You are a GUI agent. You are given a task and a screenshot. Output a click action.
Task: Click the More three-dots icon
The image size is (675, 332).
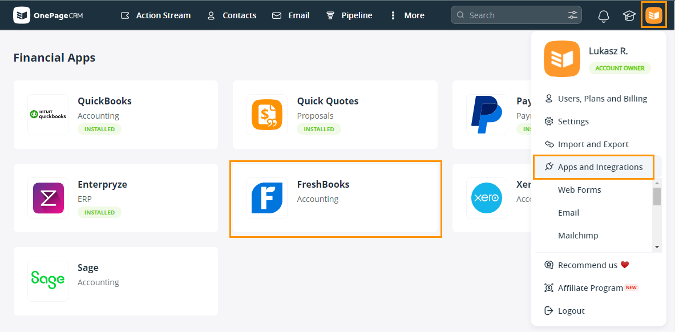click(x=393, y=15)
